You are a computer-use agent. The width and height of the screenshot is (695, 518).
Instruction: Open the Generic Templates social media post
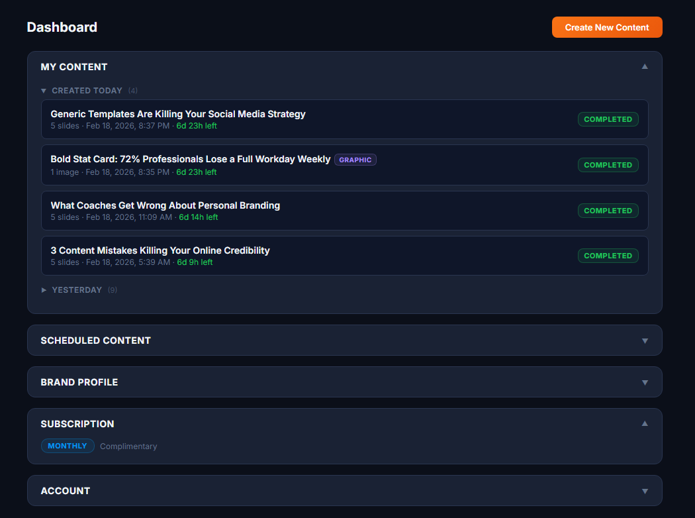(x=178, y=113)
